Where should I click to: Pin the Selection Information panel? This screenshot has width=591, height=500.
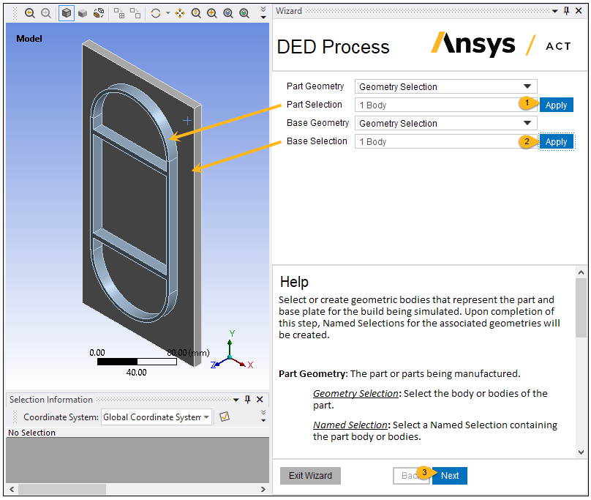click(x=248, y=400)
